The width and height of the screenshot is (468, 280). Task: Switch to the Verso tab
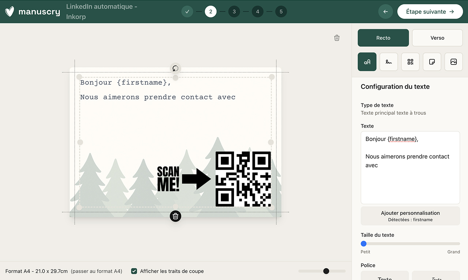pos(437,38)
